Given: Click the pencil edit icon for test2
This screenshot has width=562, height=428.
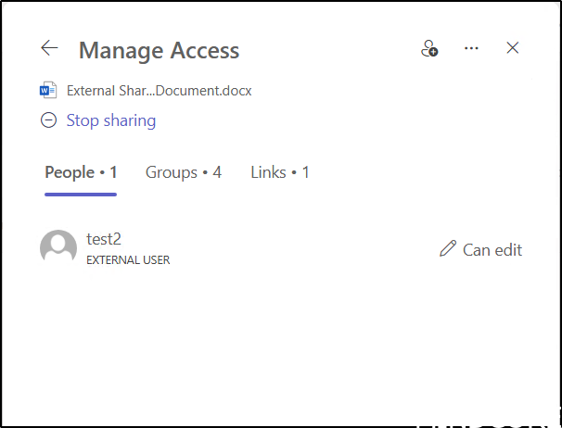Looking at the screenshot, I should (x=448, y=248).
